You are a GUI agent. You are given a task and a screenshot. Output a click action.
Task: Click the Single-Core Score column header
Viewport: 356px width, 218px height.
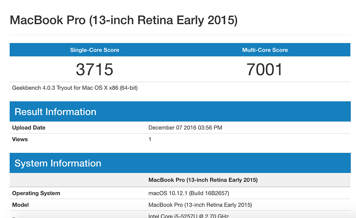pos(95,50)
